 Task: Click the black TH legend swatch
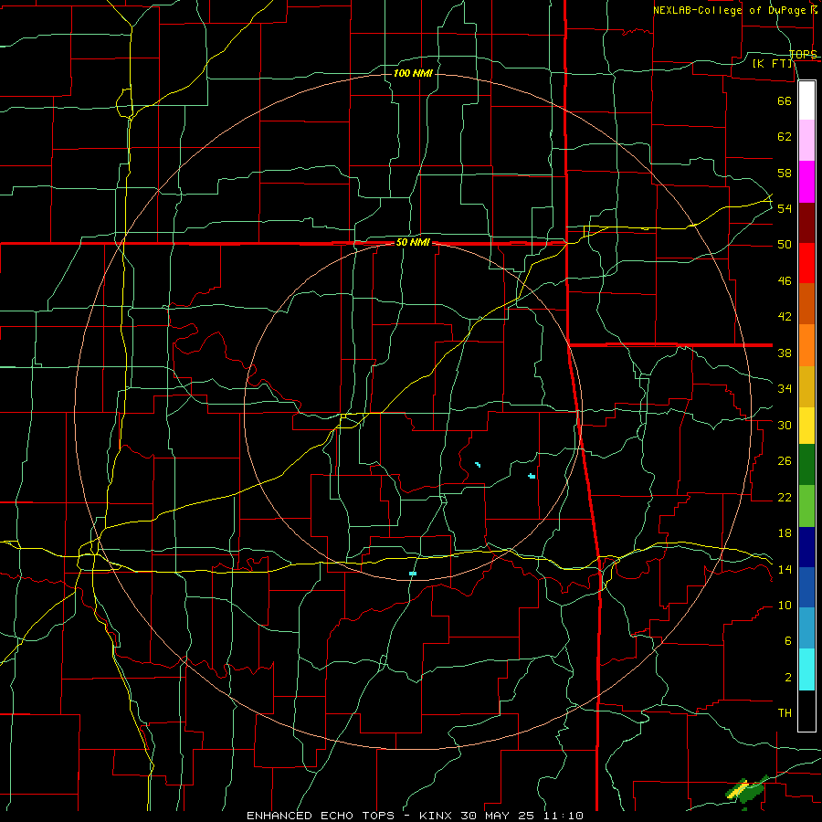[806, 711]
